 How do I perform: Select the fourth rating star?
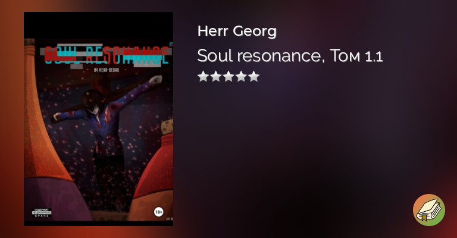241,76
